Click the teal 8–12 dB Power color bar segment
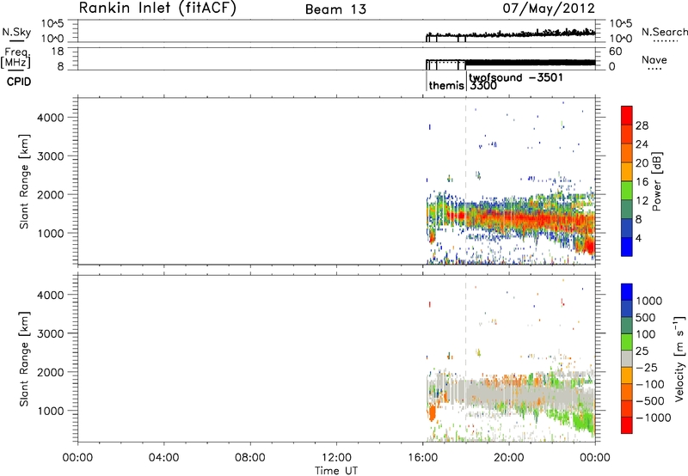This screenshot has width=688, height=476. (627, 210)
